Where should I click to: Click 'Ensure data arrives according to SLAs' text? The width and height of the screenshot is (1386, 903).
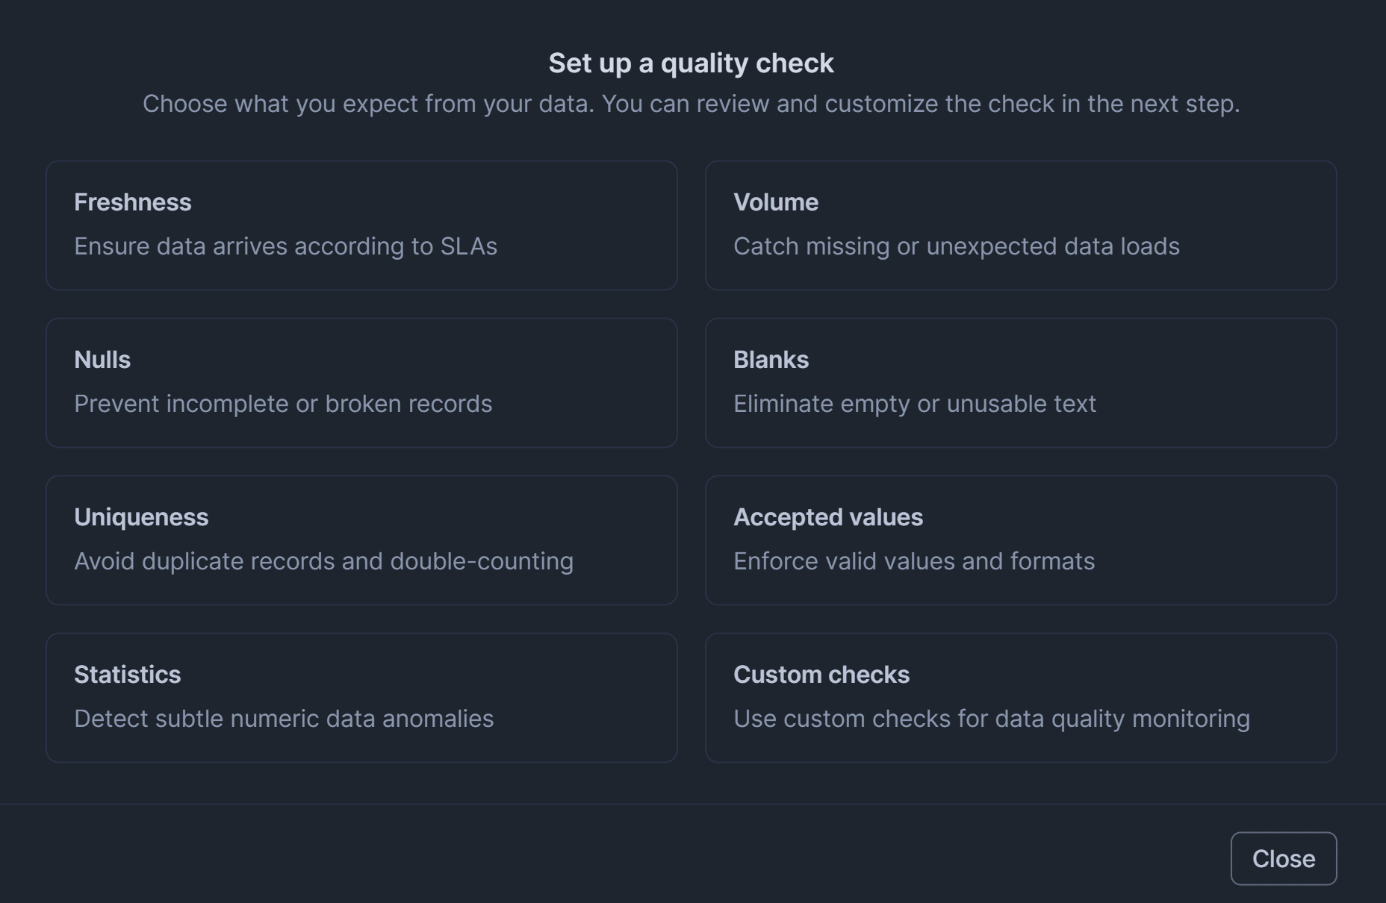[x=285, y=246]
